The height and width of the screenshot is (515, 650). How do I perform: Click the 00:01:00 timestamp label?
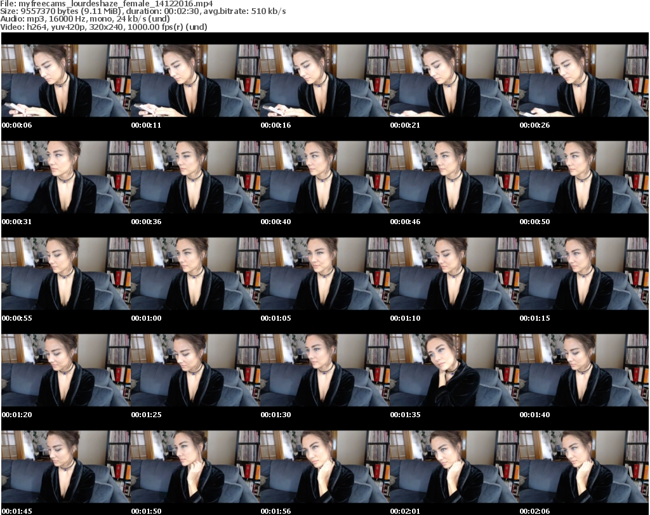(147, 318)
